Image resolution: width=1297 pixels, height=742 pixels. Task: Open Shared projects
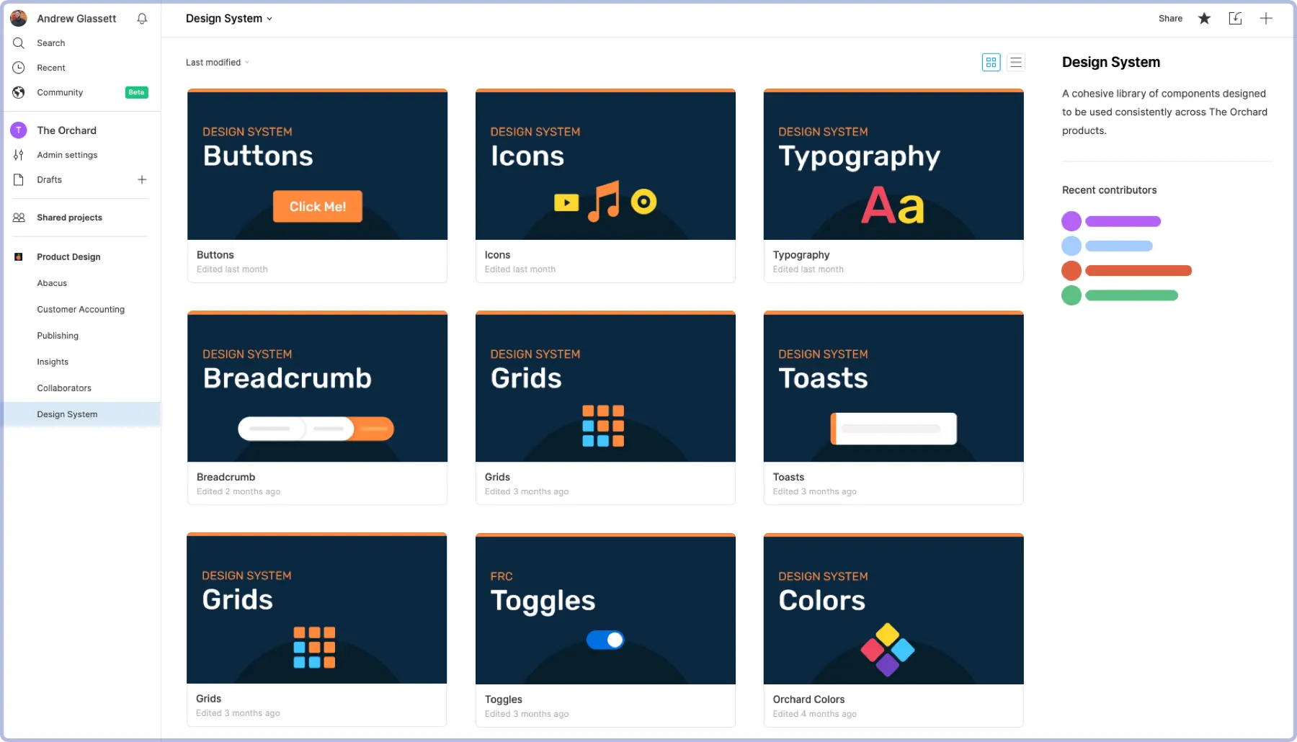click(x=69, y=218)
